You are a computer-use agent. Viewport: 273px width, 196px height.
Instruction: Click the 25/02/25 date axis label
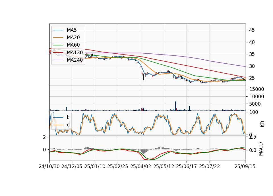(117, 166)
